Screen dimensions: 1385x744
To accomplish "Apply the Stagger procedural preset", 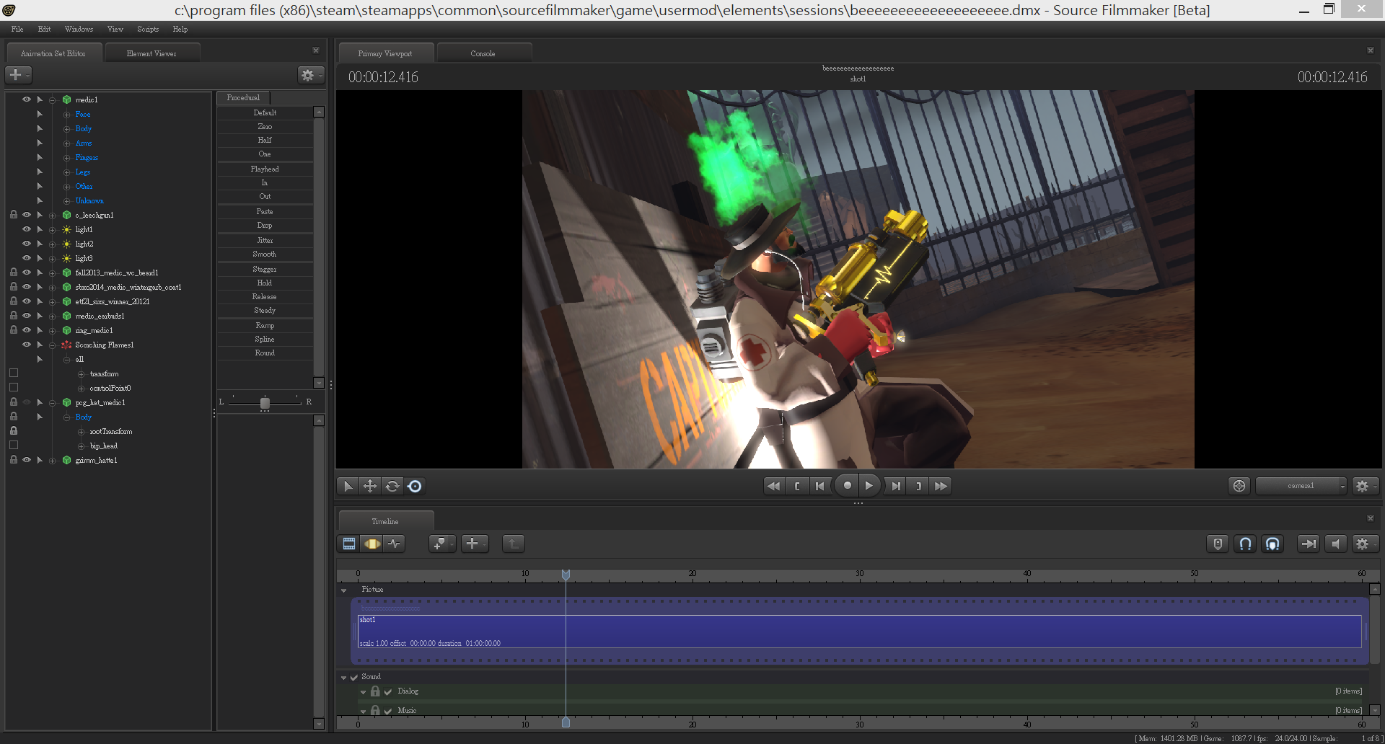I will tap(265, 270).
